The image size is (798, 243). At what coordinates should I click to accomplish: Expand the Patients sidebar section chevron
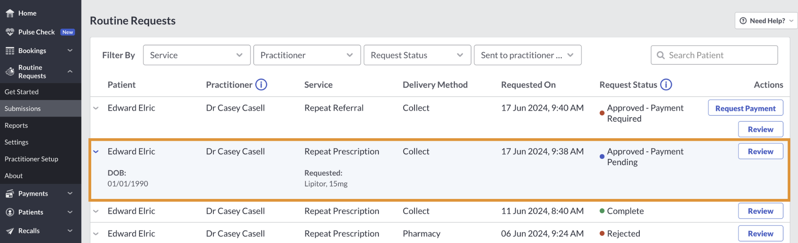coord(70,212)
